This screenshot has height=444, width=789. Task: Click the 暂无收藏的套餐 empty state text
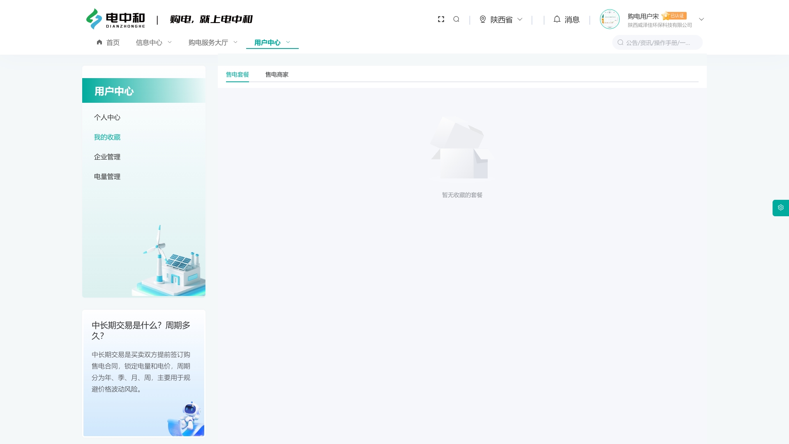click(x=462, y=195)
